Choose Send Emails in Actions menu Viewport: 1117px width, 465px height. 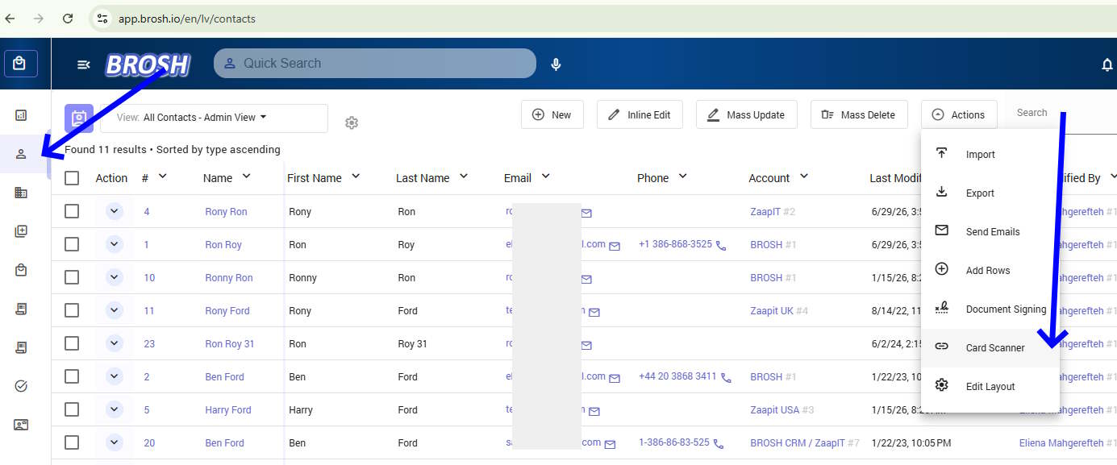(990, 232)
